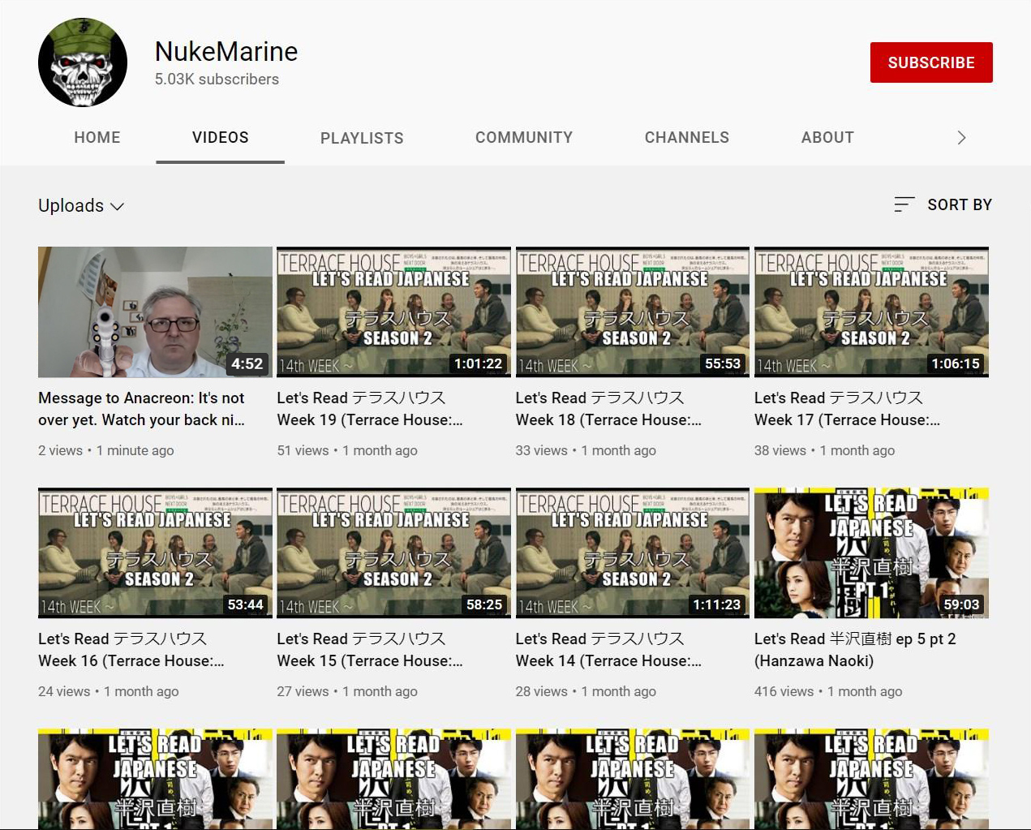Play the Week 14 Terrace House thumbnail
The height and width of the screenshot is (830, 1031).
[633, 553]
